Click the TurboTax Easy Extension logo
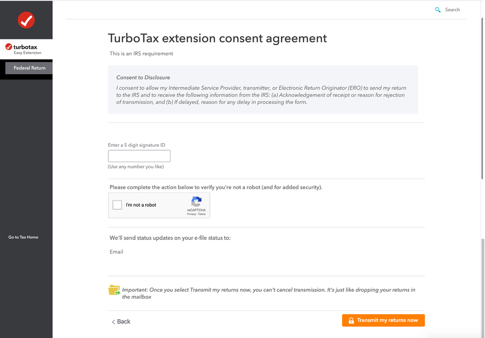Viewport: 485px width, 338px height. click(x=23, y=49)
